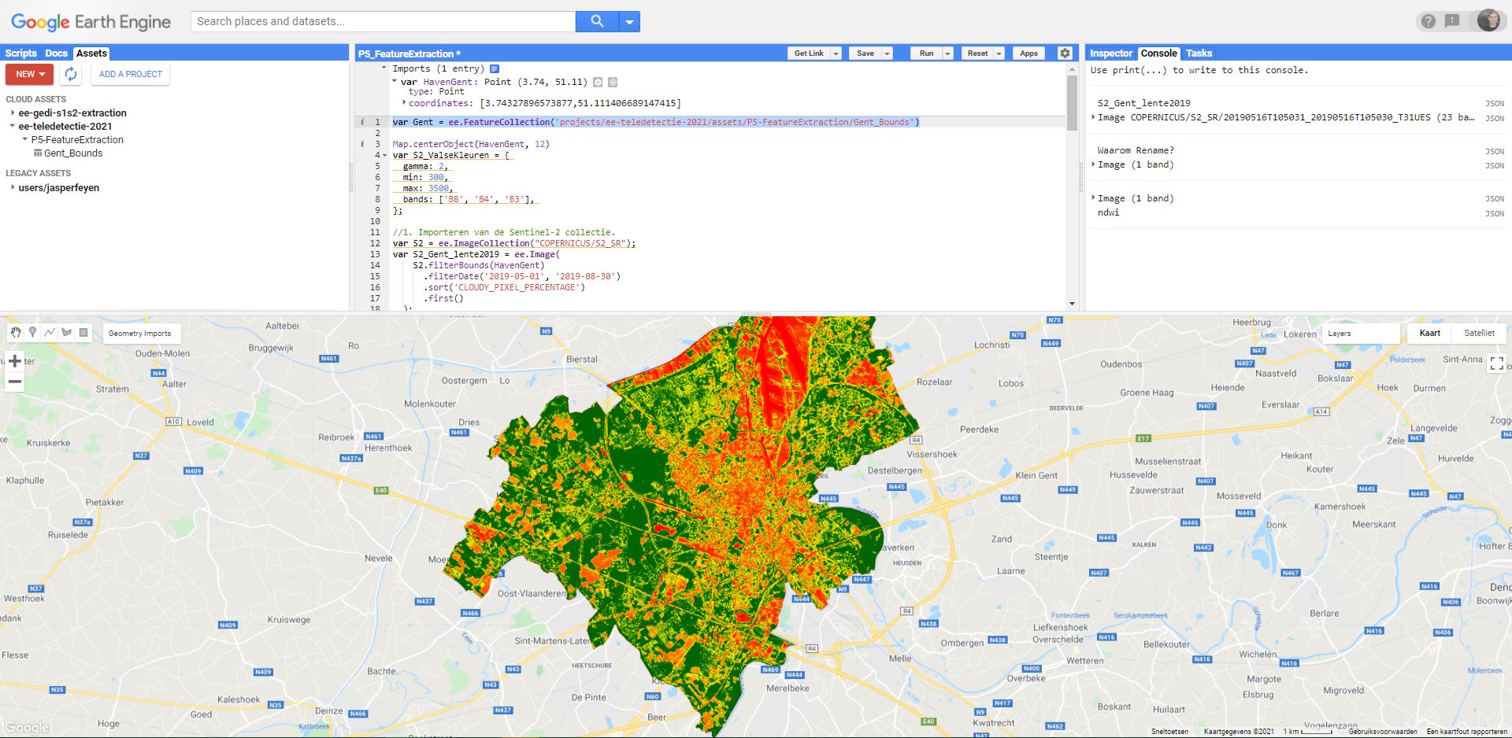Expand the users/jasperfeyen legacy asset folder

coord(13,187)
